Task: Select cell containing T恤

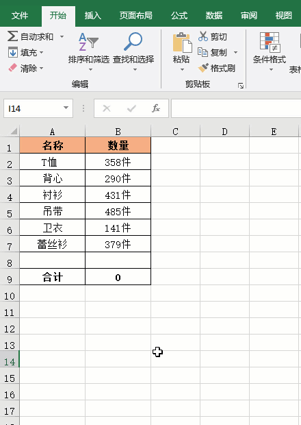Action: click(52, 162)
